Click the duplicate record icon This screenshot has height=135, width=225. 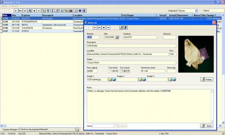pyautogui.click(x=43, y=11)
